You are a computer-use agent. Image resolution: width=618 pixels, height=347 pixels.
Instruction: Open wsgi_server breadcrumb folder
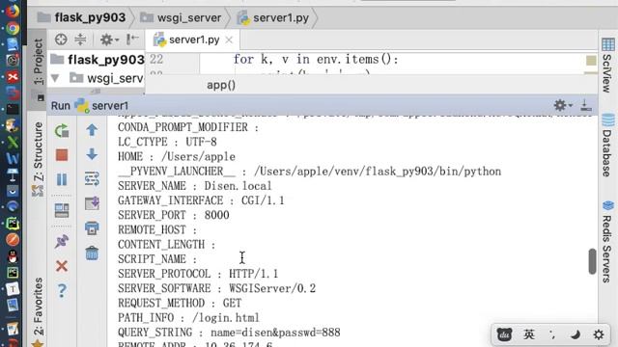click(x=181, y=17)
